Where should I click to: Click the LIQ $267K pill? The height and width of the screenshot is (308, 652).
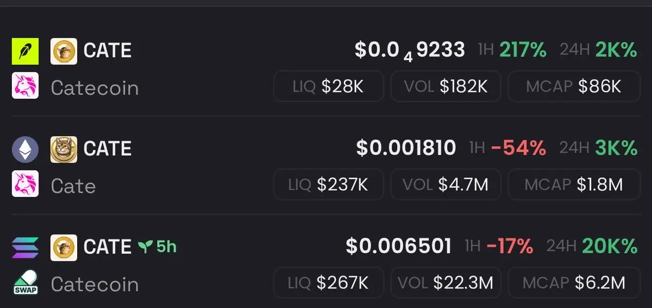coord(329,283)
